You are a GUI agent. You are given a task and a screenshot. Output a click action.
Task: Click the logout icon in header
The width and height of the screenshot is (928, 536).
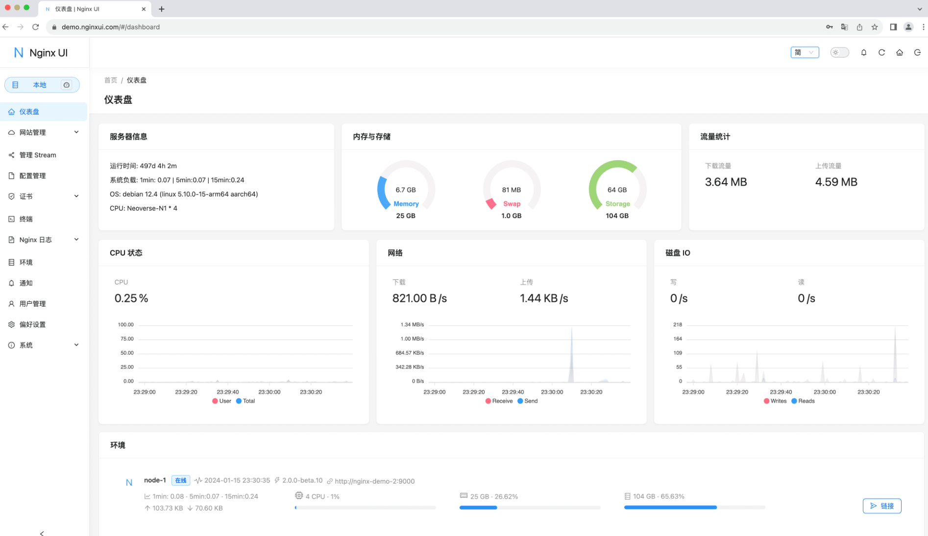[x=917, y=52]
